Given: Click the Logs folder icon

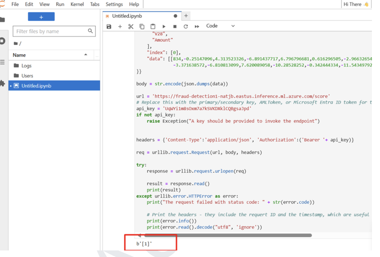Looking at the screenshot, I should pyautogui.click(x=16, y=65).
